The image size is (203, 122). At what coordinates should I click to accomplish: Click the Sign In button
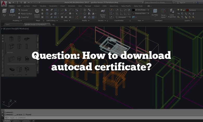click(181, 2)
